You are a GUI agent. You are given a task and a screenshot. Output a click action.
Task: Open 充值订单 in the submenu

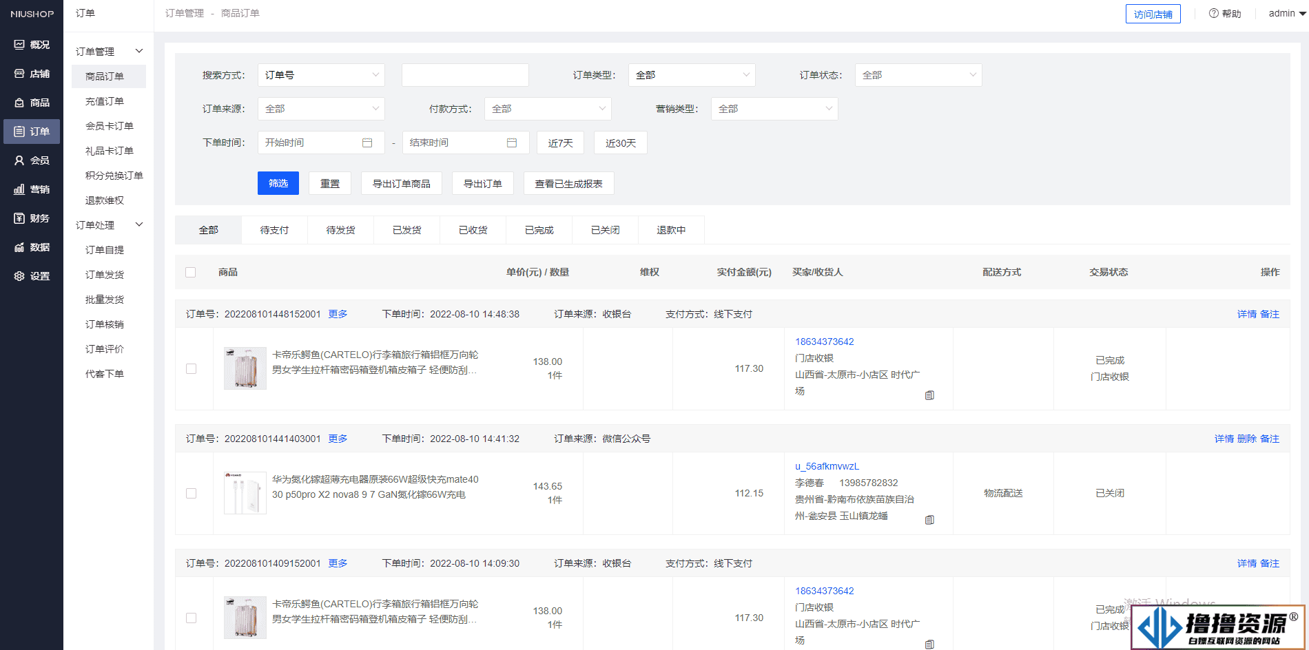click(105, 101)
